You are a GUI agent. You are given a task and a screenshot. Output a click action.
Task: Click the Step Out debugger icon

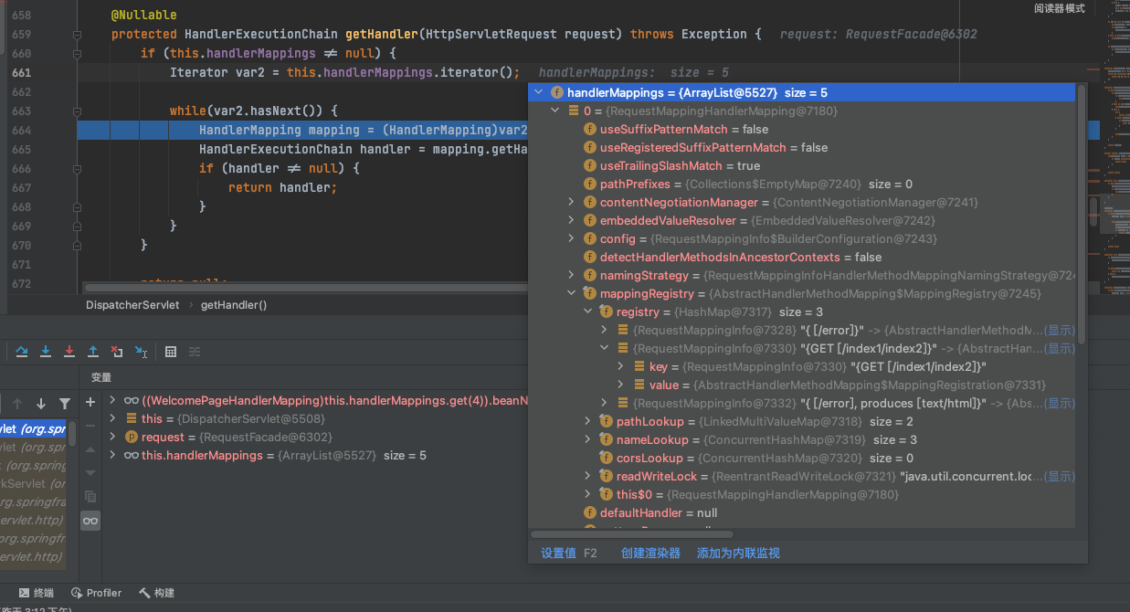[92, 351]
